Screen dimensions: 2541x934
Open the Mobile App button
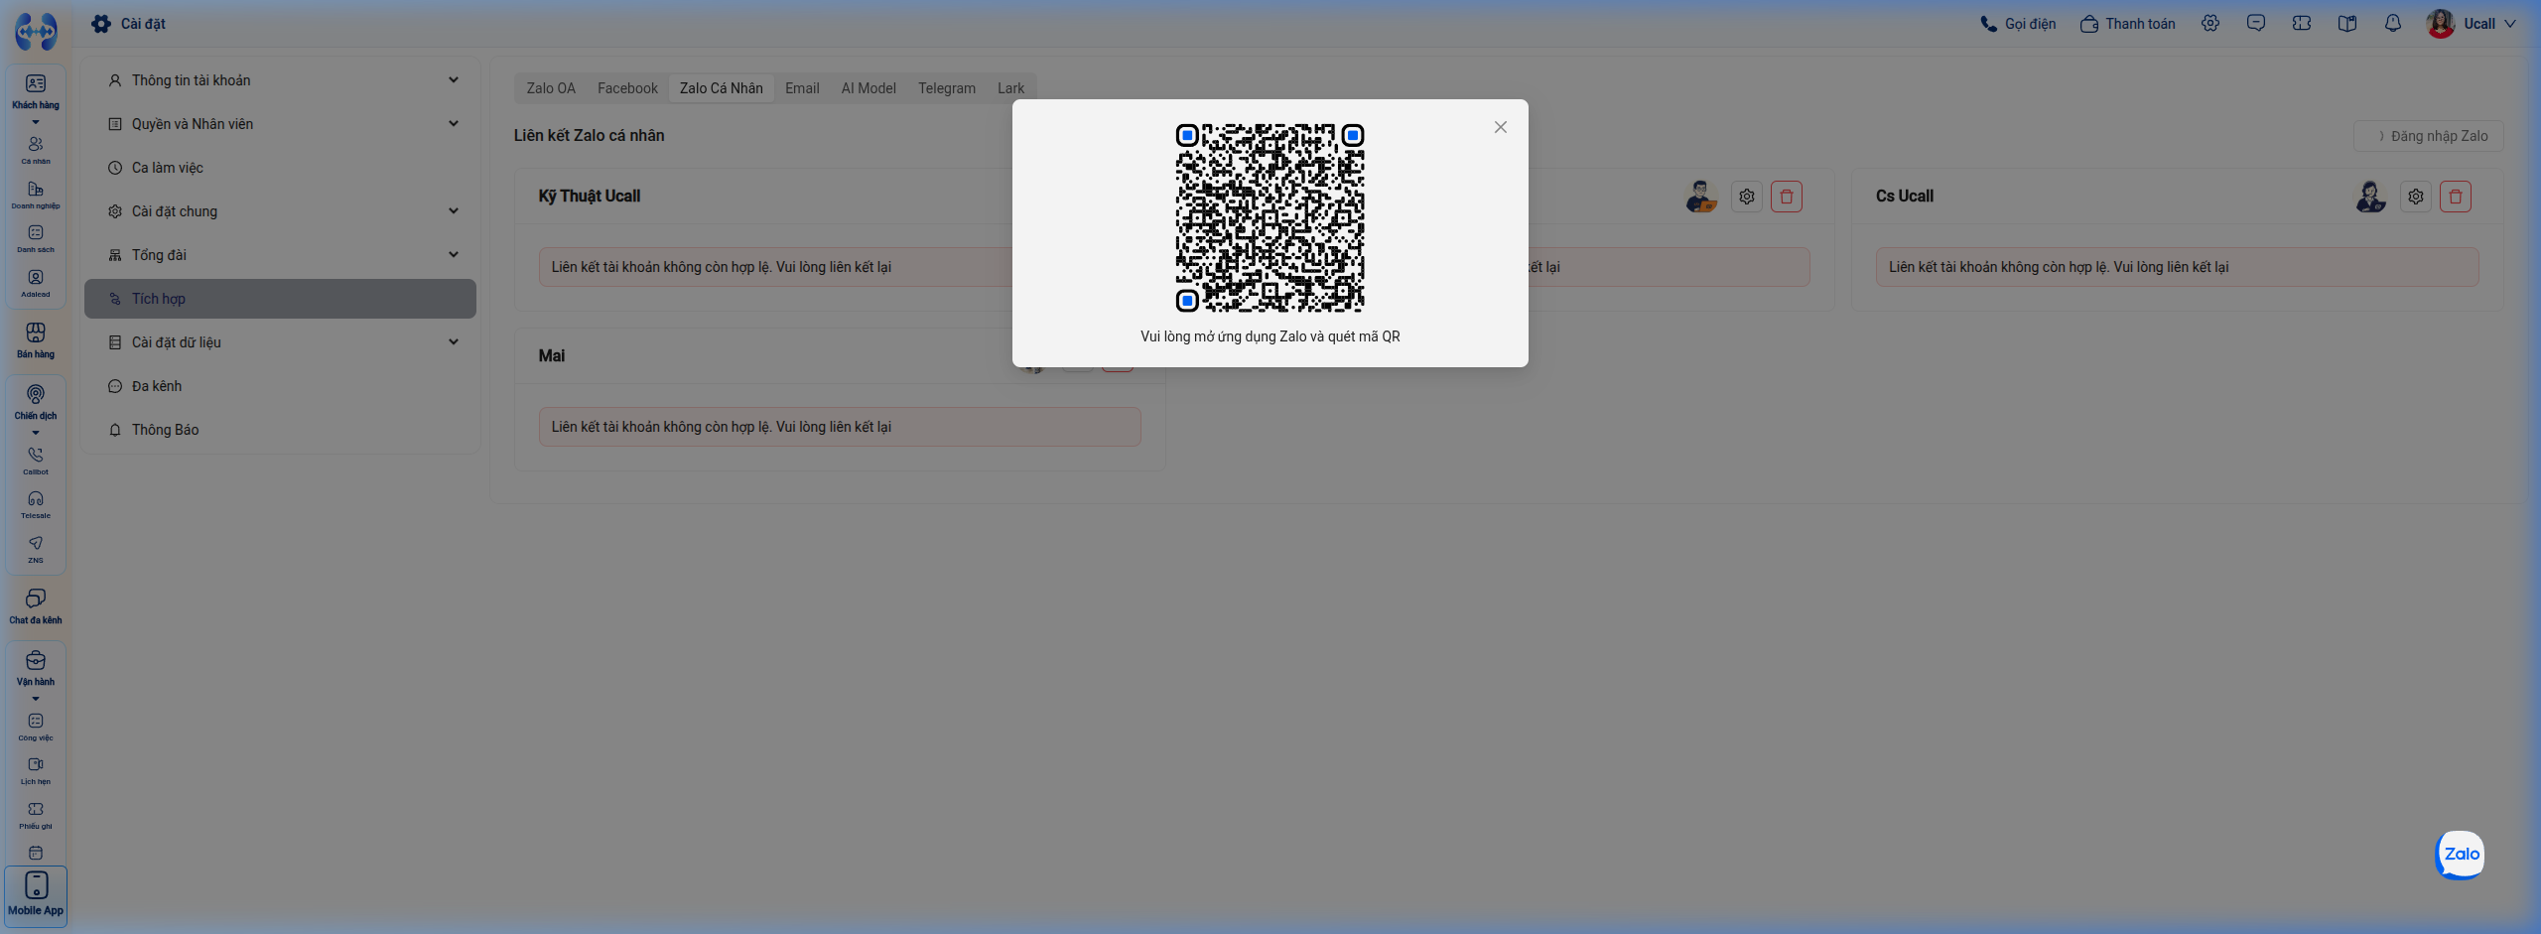coord(36,895)
